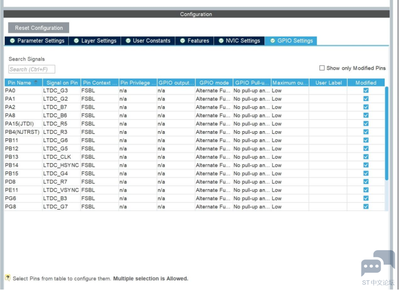Click the Low speed cell in PE11 row
The height and width of the screenshot is (290, 399).
pos(290,190)
